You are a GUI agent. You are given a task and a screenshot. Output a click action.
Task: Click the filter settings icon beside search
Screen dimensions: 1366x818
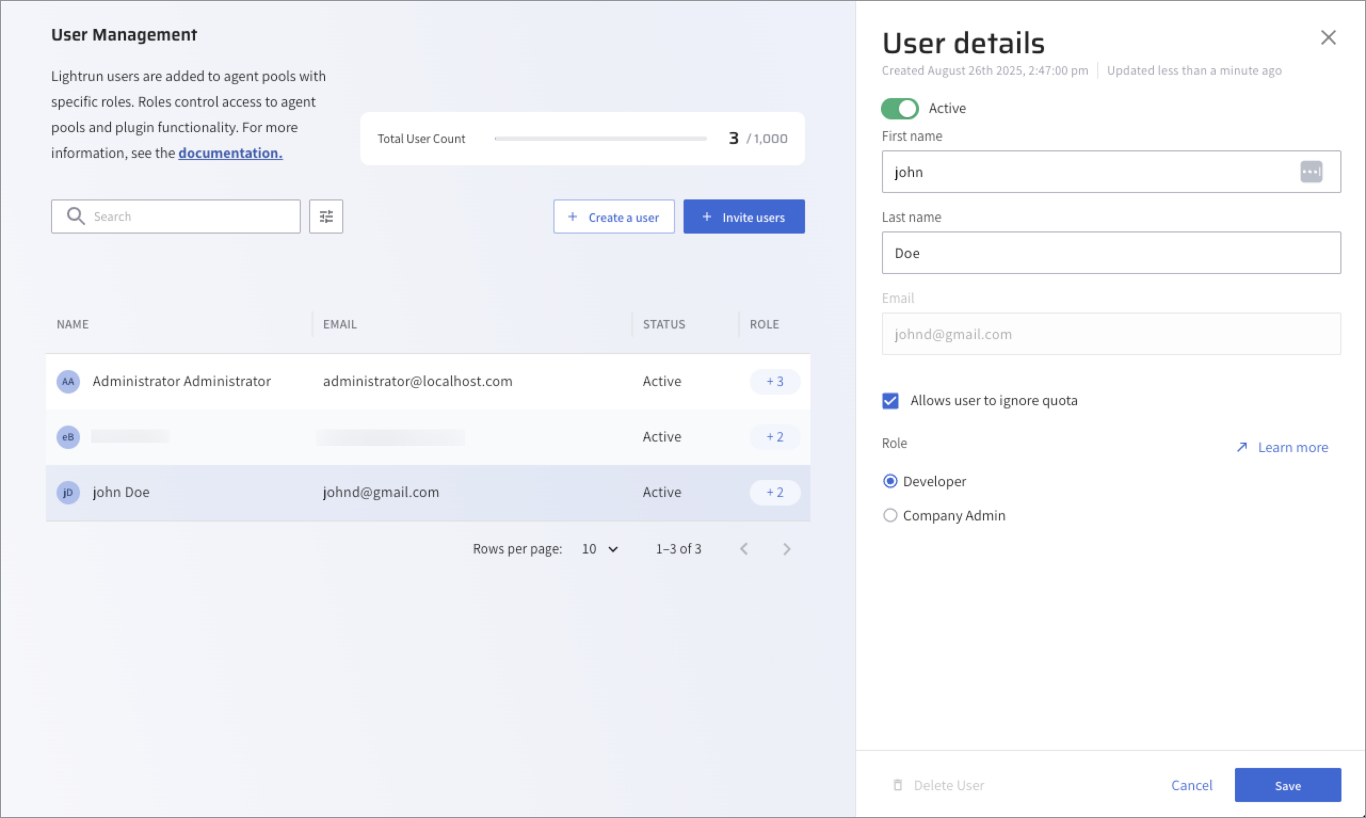click(326, 216)
